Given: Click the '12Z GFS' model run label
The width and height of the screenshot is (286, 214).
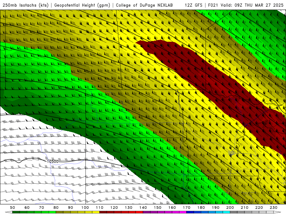Looking at the screenshot, I should [193, 5].
